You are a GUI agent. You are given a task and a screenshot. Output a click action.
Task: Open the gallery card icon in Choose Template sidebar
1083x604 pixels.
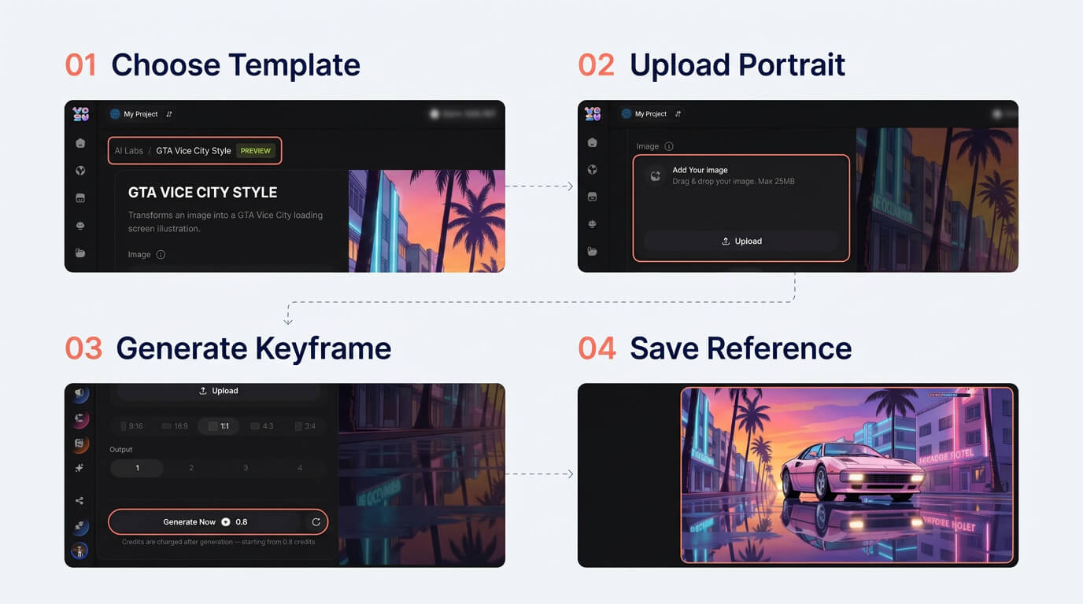click(x=80, y=198)
